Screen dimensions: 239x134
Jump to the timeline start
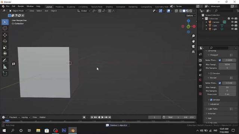tap(92, 117)
